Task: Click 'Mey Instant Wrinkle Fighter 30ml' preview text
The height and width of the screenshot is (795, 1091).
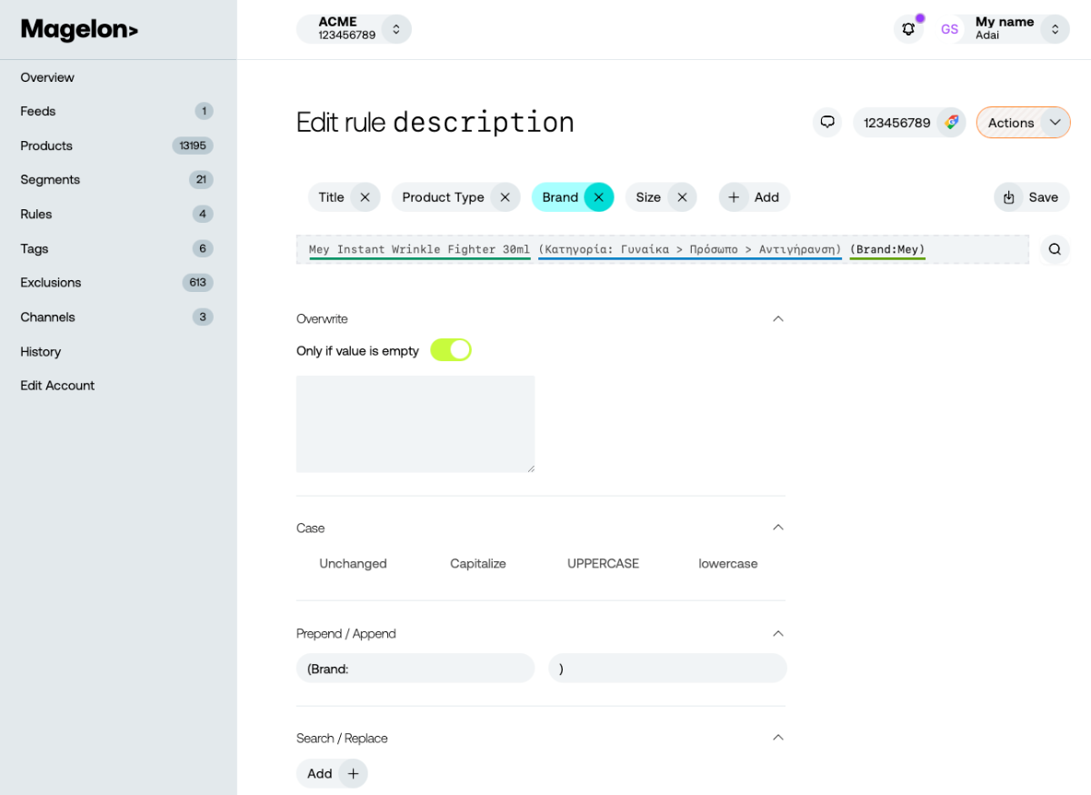Action: click(419, 249)
